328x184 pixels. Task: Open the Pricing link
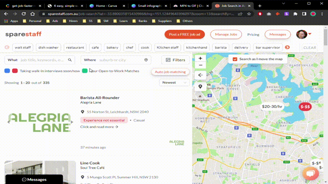pyautogui.click(x=253, y=34)
